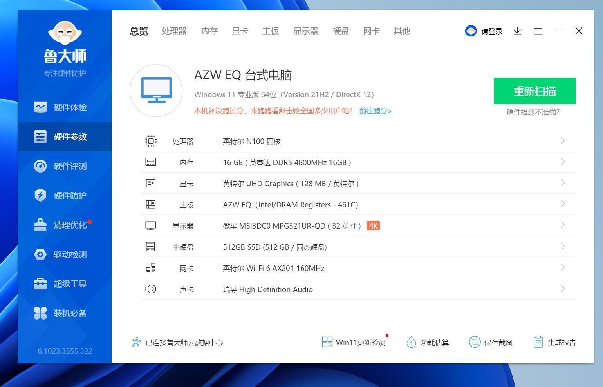Screen dimensions: 603x387
Task: Click the 清理优化 broom icon
Action: tap(40, 225)
